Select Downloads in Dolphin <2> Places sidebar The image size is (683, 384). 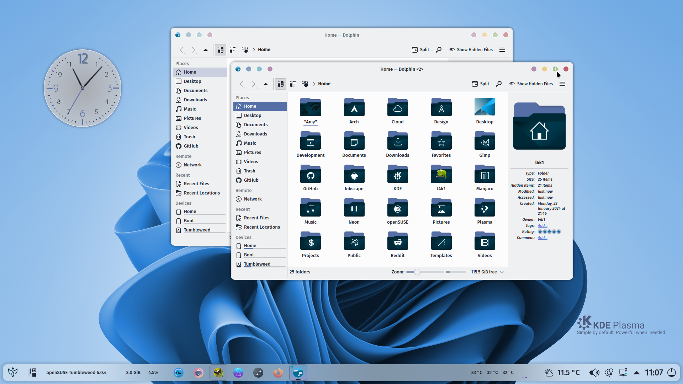pyautogui.click(x=260, y=134)
